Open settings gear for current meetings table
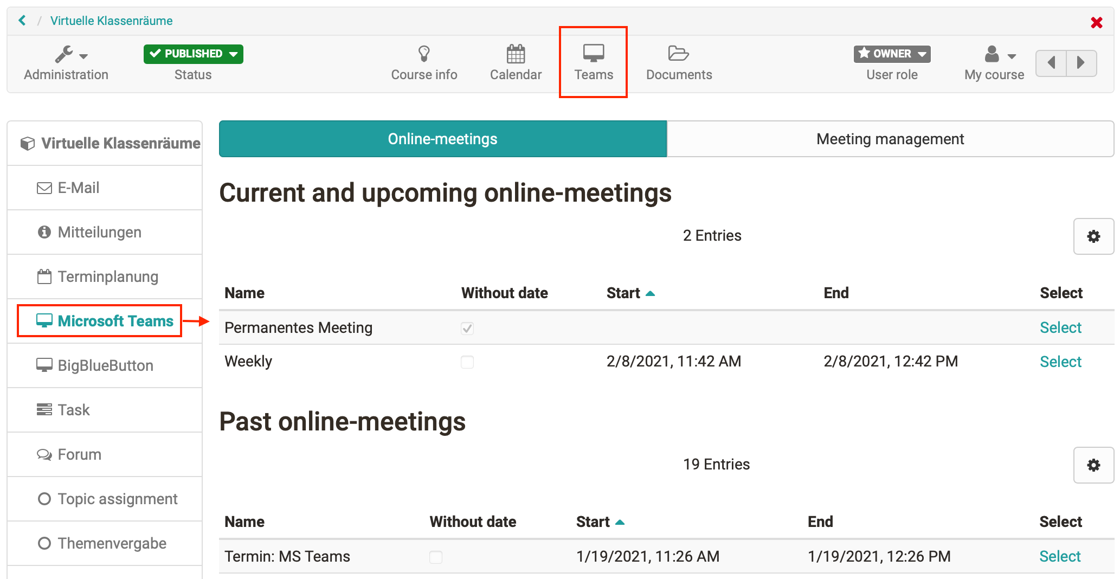The image size is (1120, 579). [1093, 236]
